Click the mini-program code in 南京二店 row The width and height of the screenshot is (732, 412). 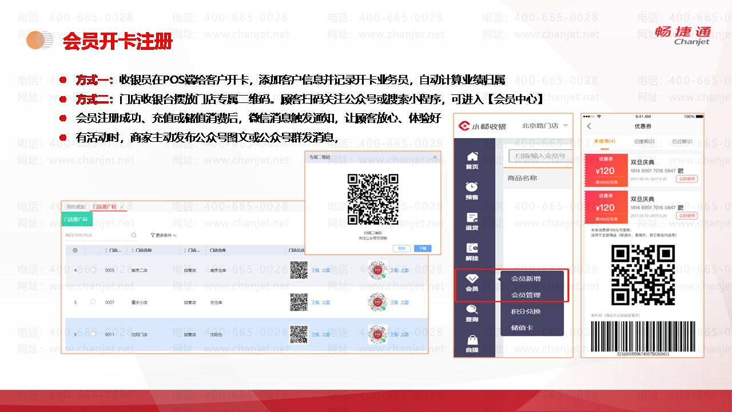377,270
